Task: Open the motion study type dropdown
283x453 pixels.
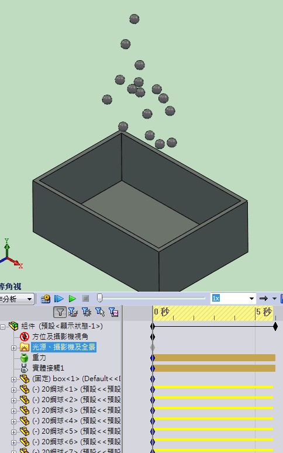Action: [x=29, y=299]
